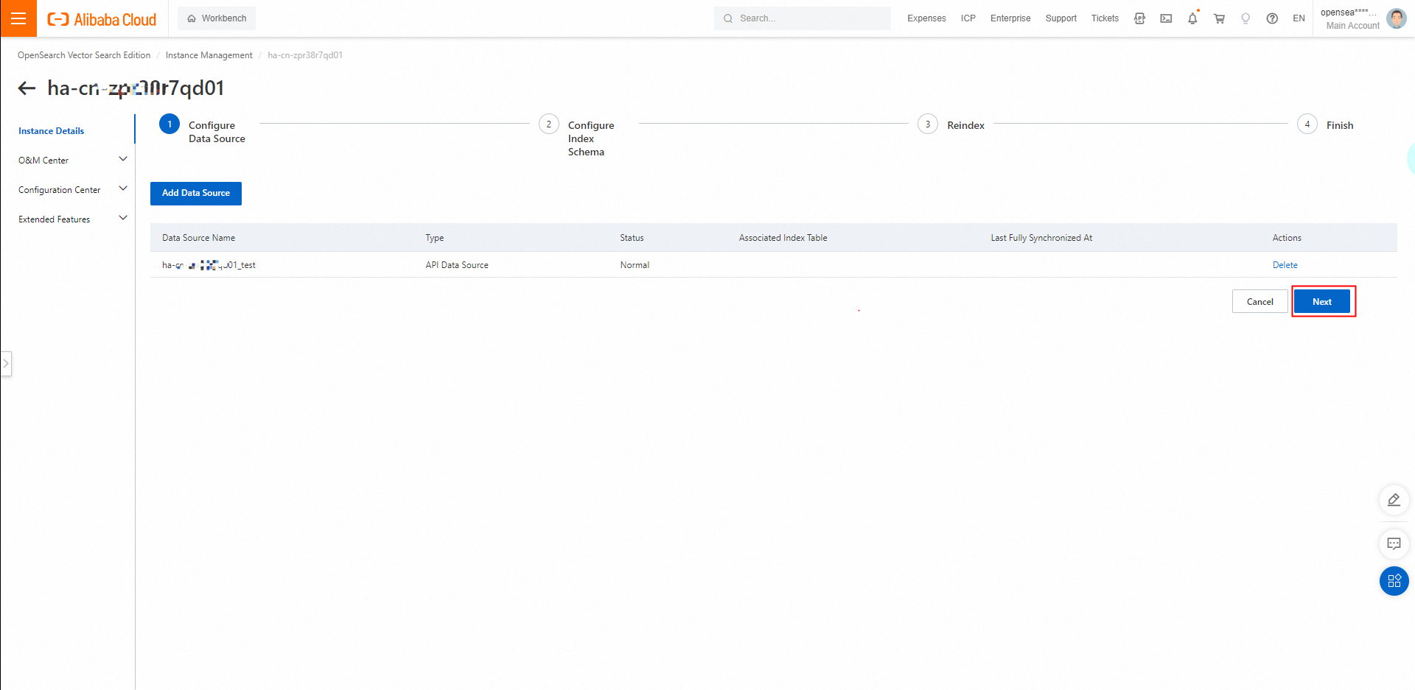
Task: Expand the collapsed left side panel arrow
Action: pyautogui.click(x=6, y=363)
